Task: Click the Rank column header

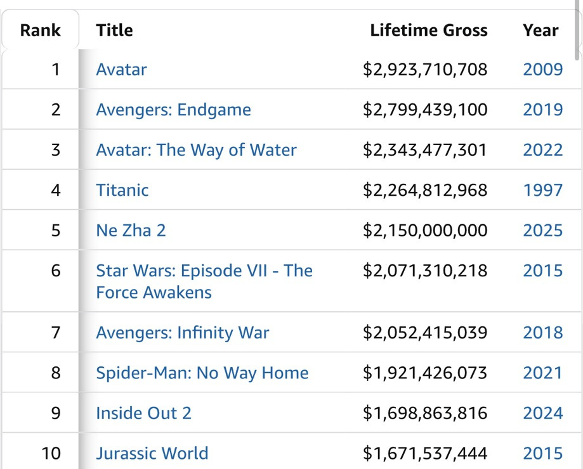Action: point(41,30)
